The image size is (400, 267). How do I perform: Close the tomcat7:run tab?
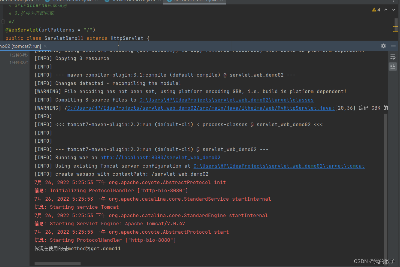pos(45,46)
